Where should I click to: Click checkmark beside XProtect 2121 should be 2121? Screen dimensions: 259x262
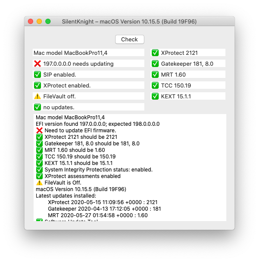[x=39, y=137]
